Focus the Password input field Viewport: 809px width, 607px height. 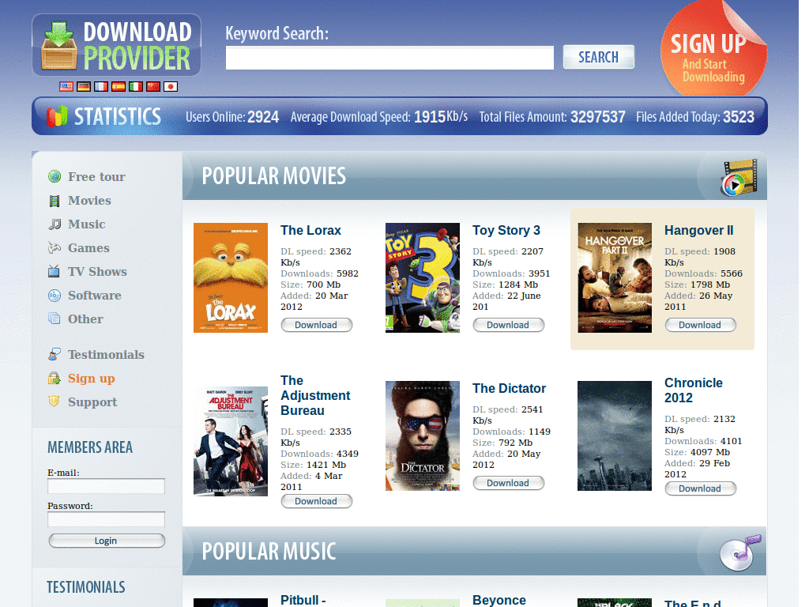(107, 519)
